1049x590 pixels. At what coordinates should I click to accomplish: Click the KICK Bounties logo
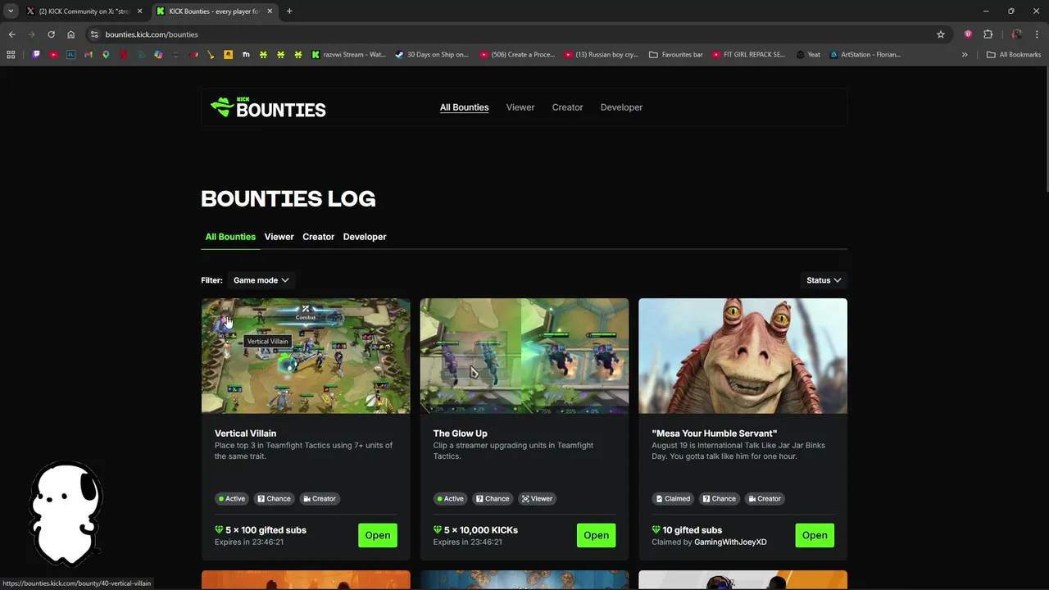coord(268,107)
